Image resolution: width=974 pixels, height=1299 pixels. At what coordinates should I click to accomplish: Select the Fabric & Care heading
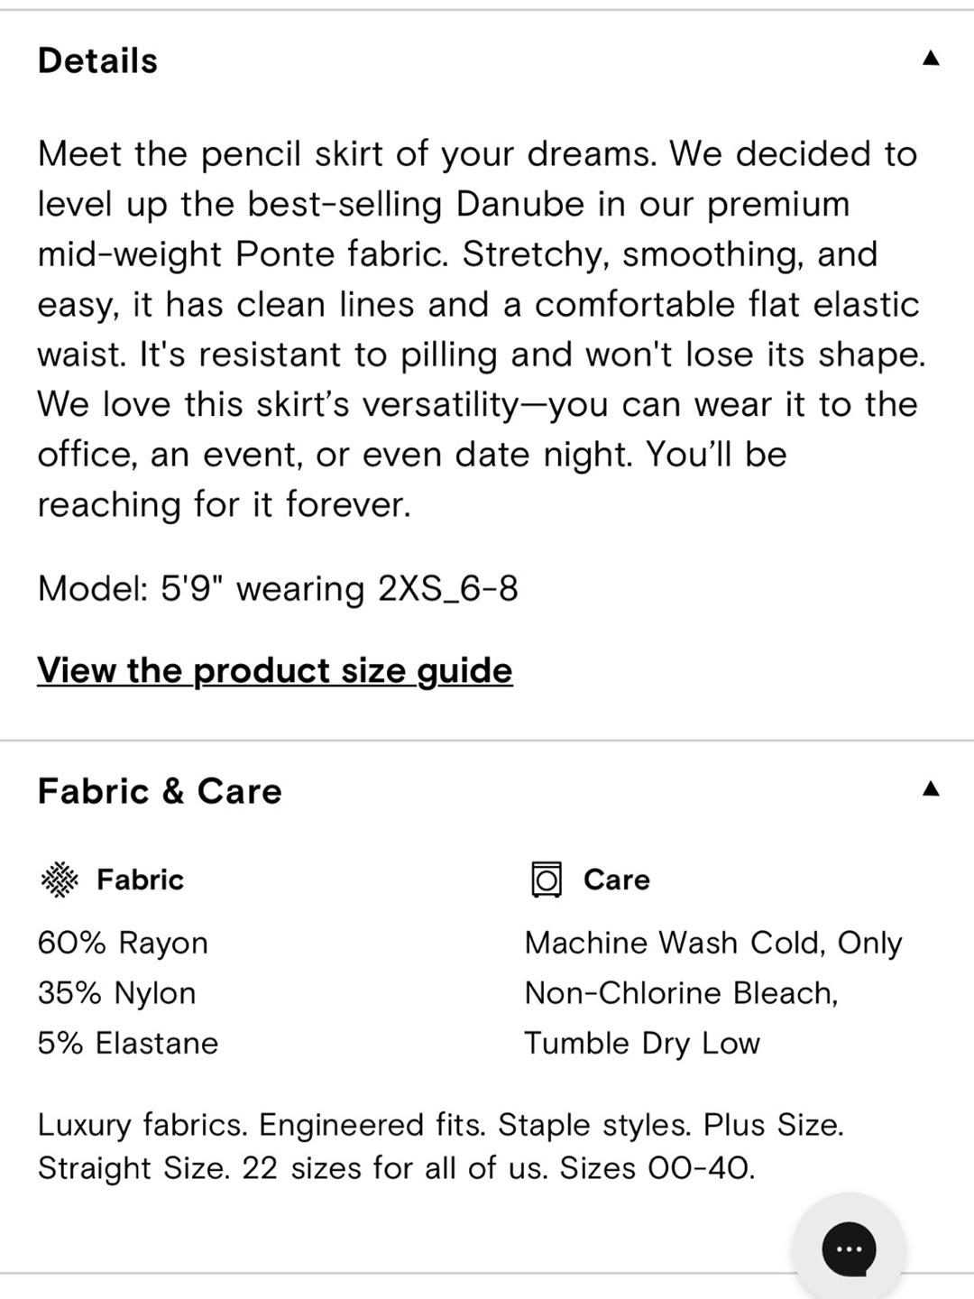[x=160, y=791]
